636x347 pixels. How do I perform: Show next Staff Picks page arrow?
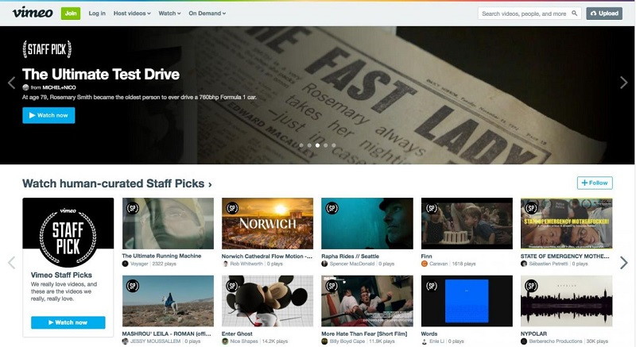(624, 263)
